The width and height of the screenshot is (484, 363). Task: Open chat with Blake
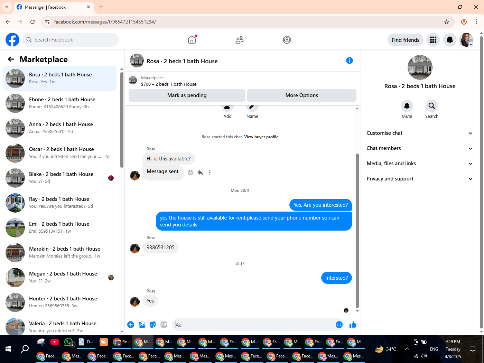tap(59, 178)
